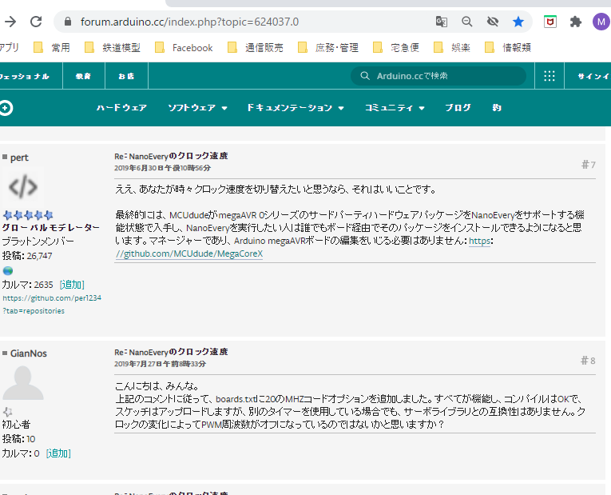Click the zoom magnifier icon in address bar
Screen dimensions: 611x495
tap(466, 22)
